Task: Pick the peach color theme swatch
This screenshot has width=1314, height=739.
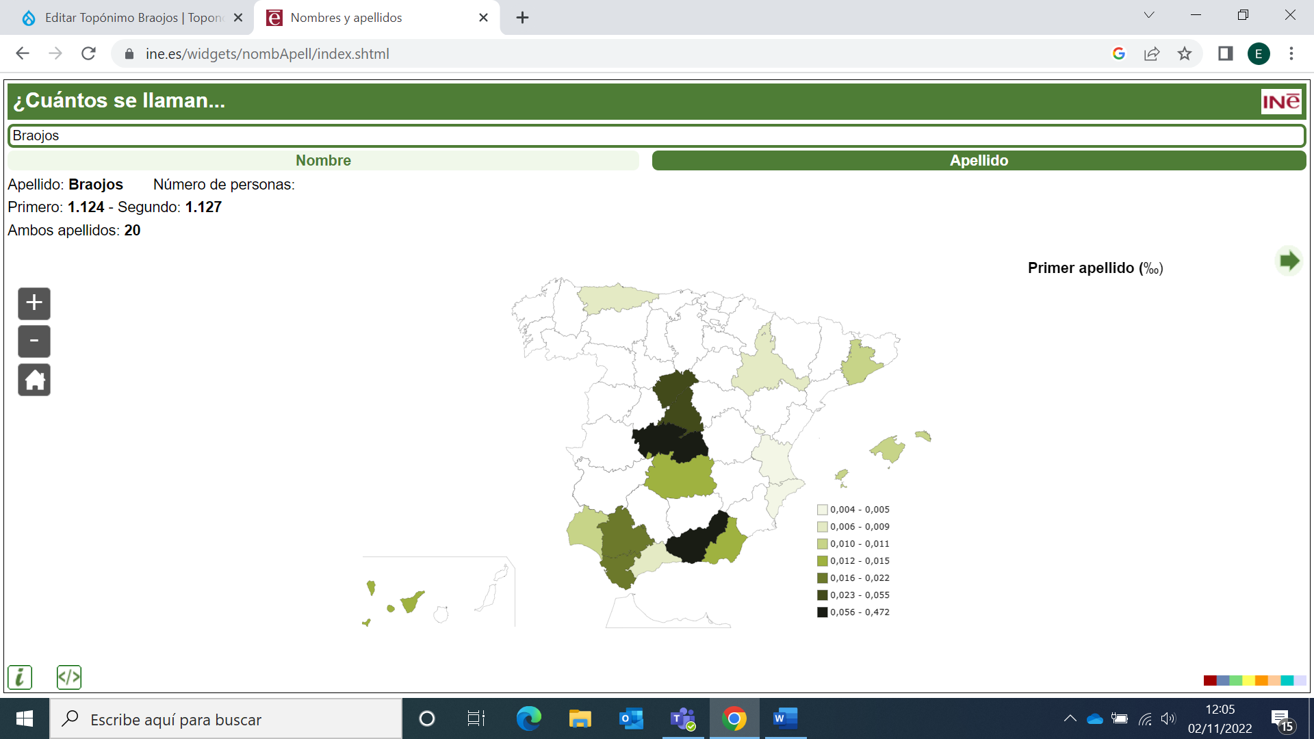Action: (1274, 680)
